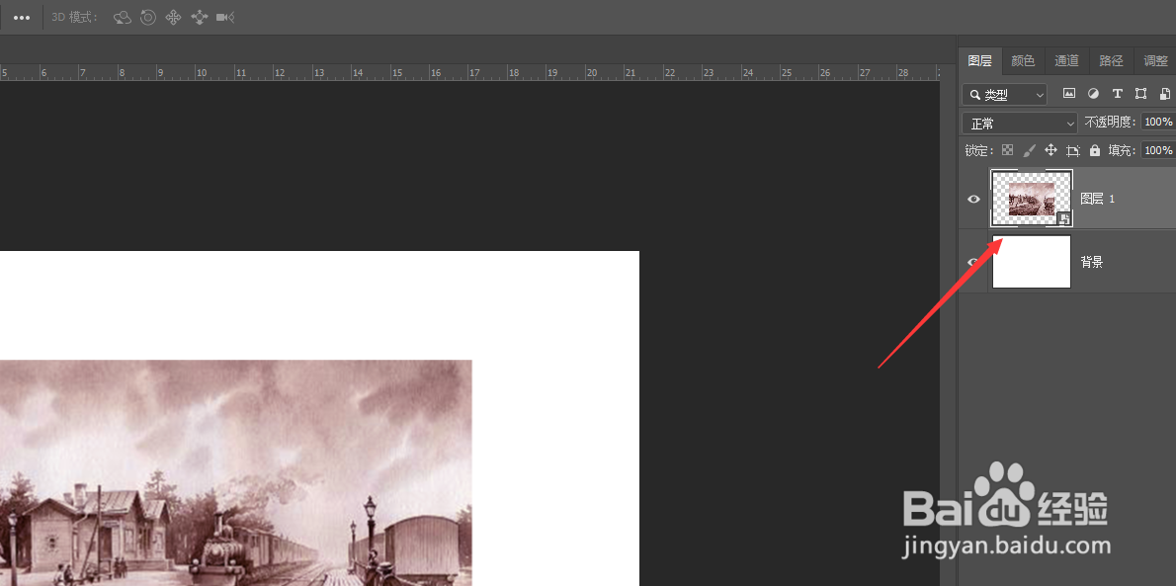Filter layers by pixel layer icon
1176x586 pixels.
[x=1069, y=94]
